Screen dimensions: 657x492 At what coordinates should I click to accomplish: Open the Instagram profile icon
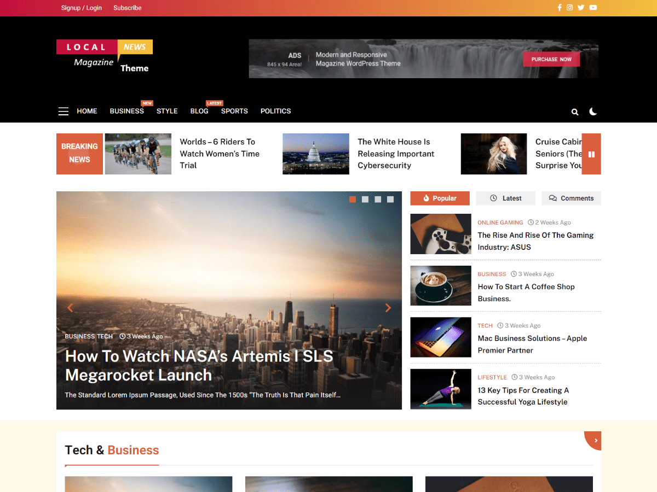coord(570,7)
